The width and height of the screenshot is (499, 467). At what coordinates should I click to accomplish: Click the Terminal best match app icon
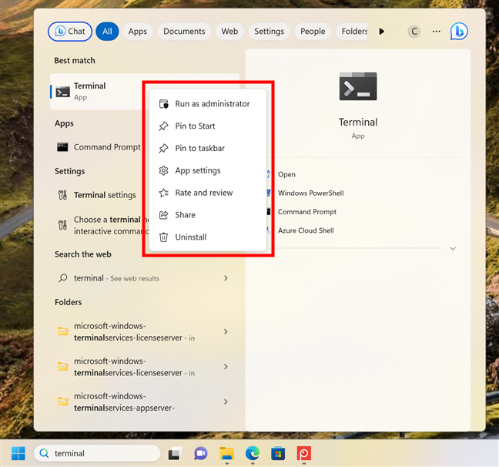(62, 92)
